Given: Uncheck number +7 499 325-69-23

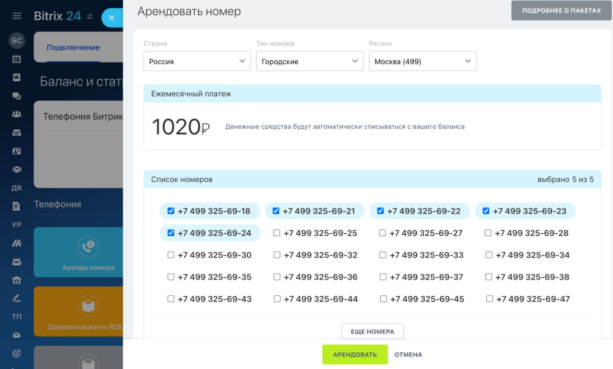Looking at the screenshot, I should click(x=486, y=211).
